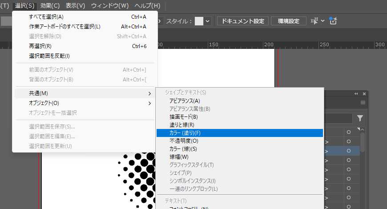This screenshot has height=209, width=387.
Task: Click target circle of highlighted layer row
Action: tap(349, 151)
